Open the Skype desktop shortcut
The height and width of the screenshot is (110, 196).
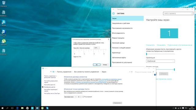(x=4, y=23)
